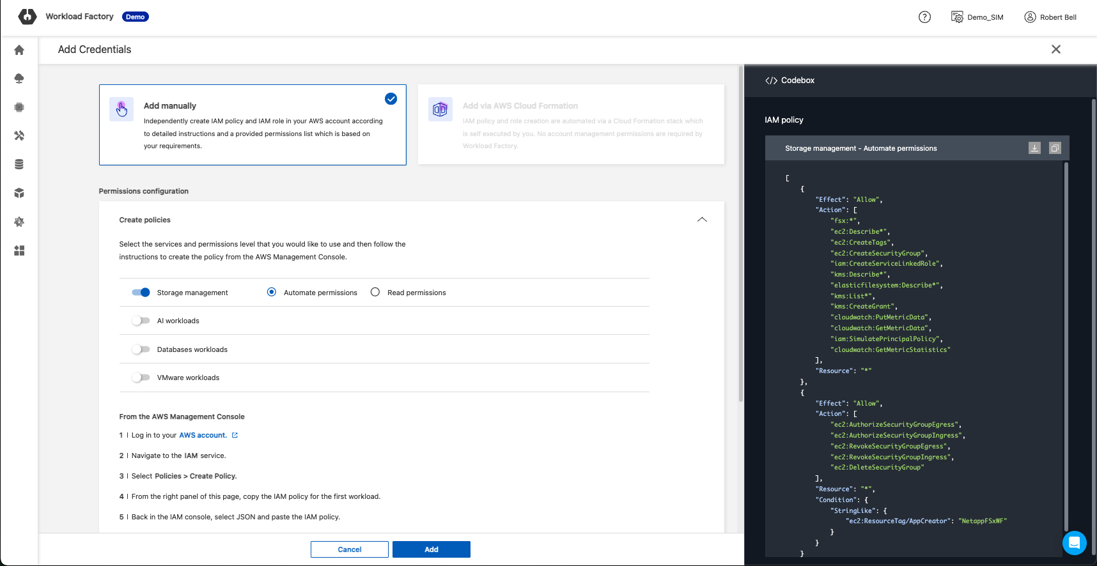The image size is (1097, 566).
Task: Copy the IAM policy to clipboard
Action: pyautogui.click(x=1055, y=148)
